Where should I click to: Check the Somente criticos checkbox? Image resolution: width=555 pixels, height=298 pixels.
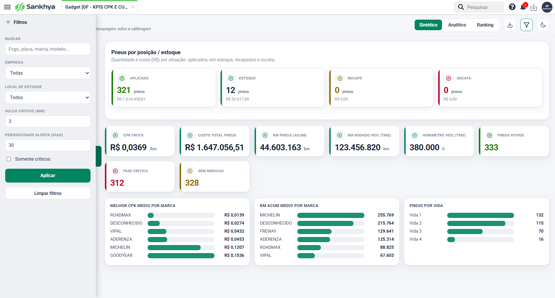click(x=9, y=159)
